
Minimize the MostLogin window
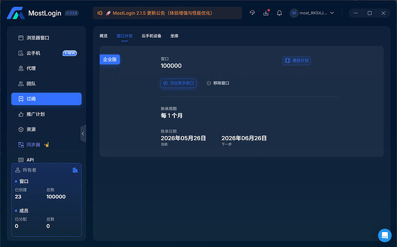(x=356, y=13)
